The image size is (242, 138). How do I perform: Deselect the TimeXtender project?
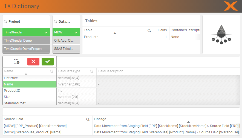pyautogui.click(x=26, y=32)
